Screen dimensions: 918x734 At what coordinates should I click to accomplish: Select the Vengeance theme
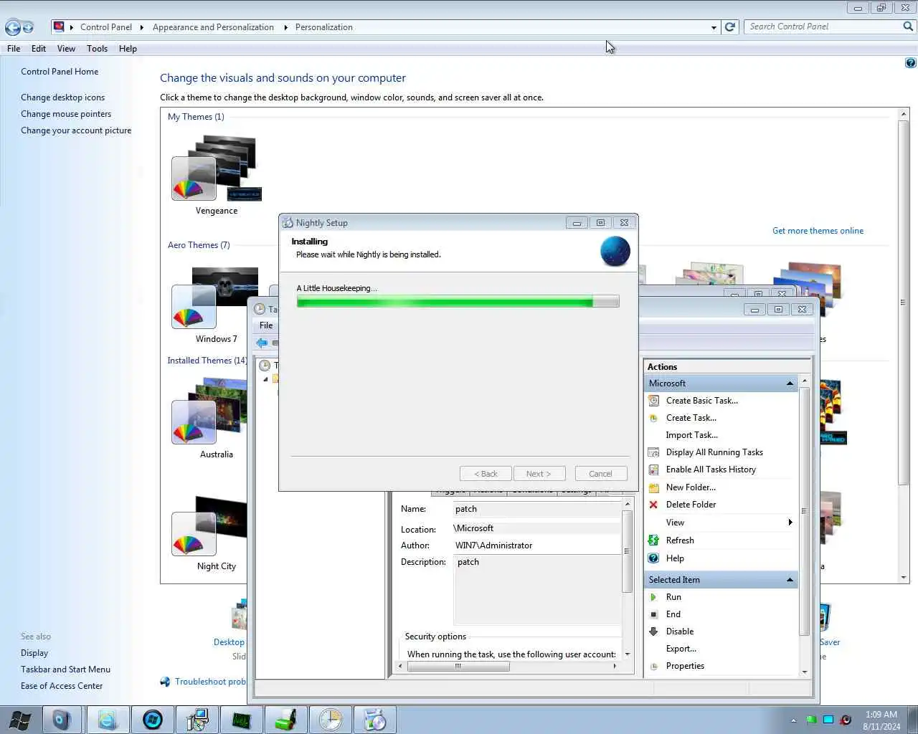click(217, 175)
